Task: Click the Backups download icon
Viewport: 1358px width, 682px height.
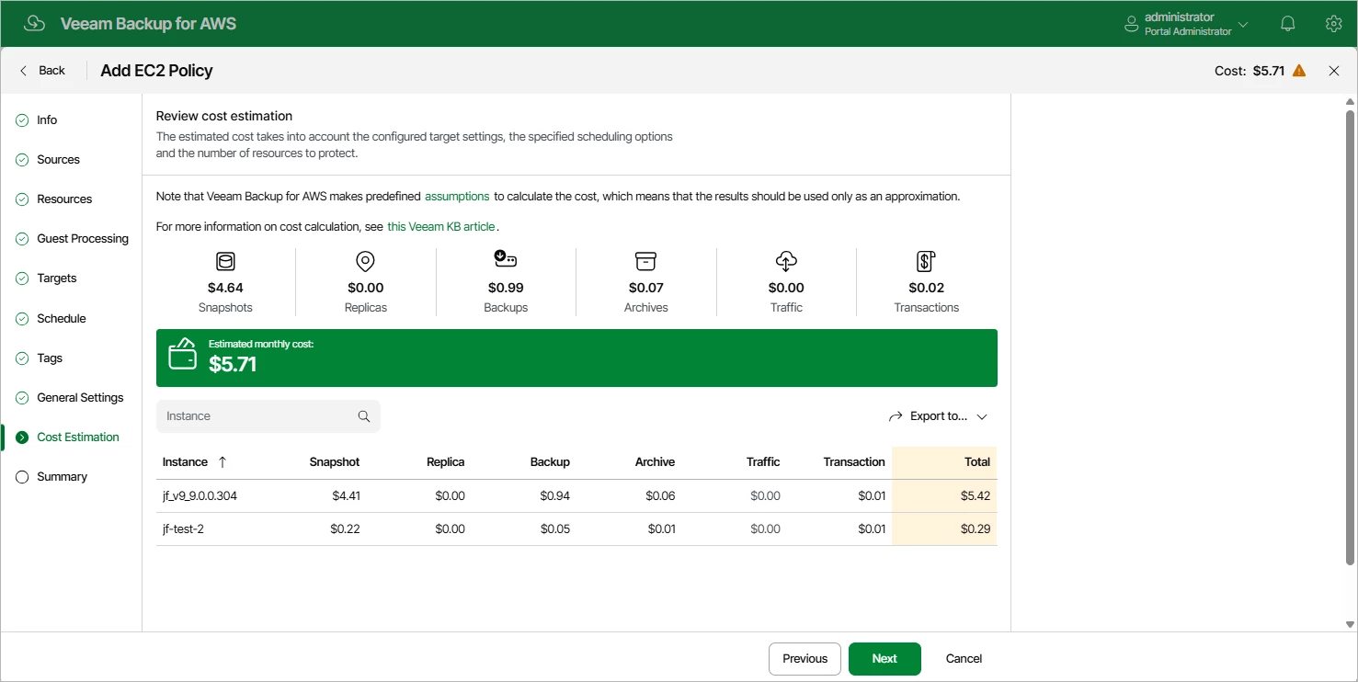Action: [x=506, y=261]
